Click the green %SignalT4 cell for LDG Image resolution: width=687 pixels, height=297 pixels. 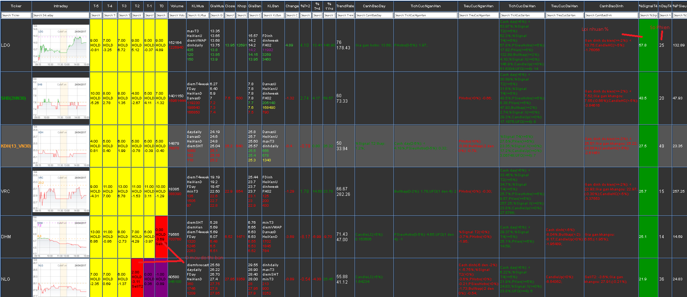tap(648, 45)
